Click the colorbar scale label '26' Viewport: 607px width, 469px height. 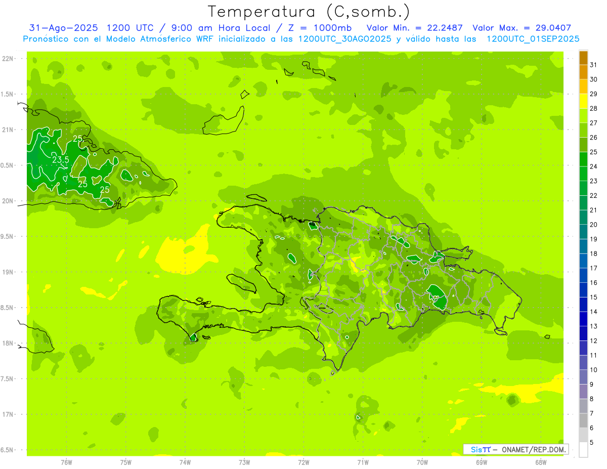coord(593,138)
